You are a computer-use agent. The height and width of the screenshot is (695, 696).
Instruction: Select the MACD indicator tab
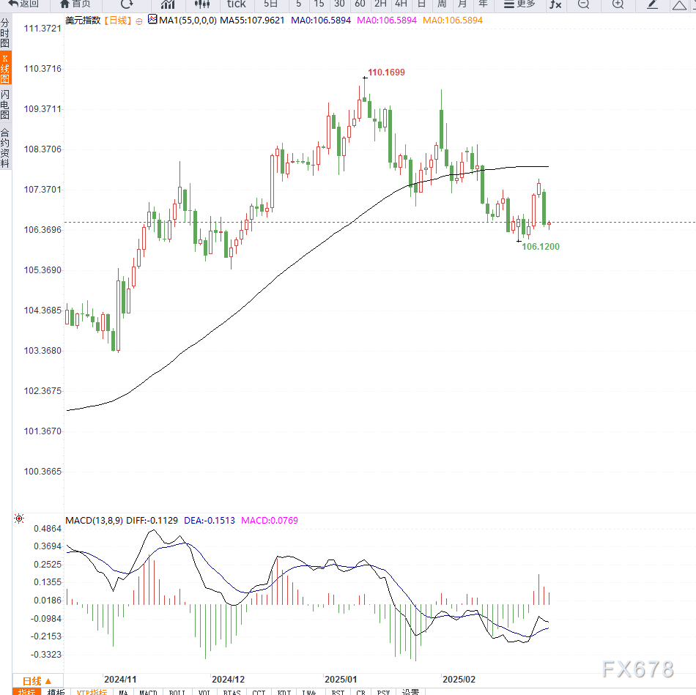pos(148,692)
